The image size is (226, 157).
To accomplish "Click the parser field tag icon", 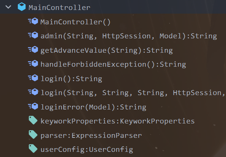I will (33, 135).
